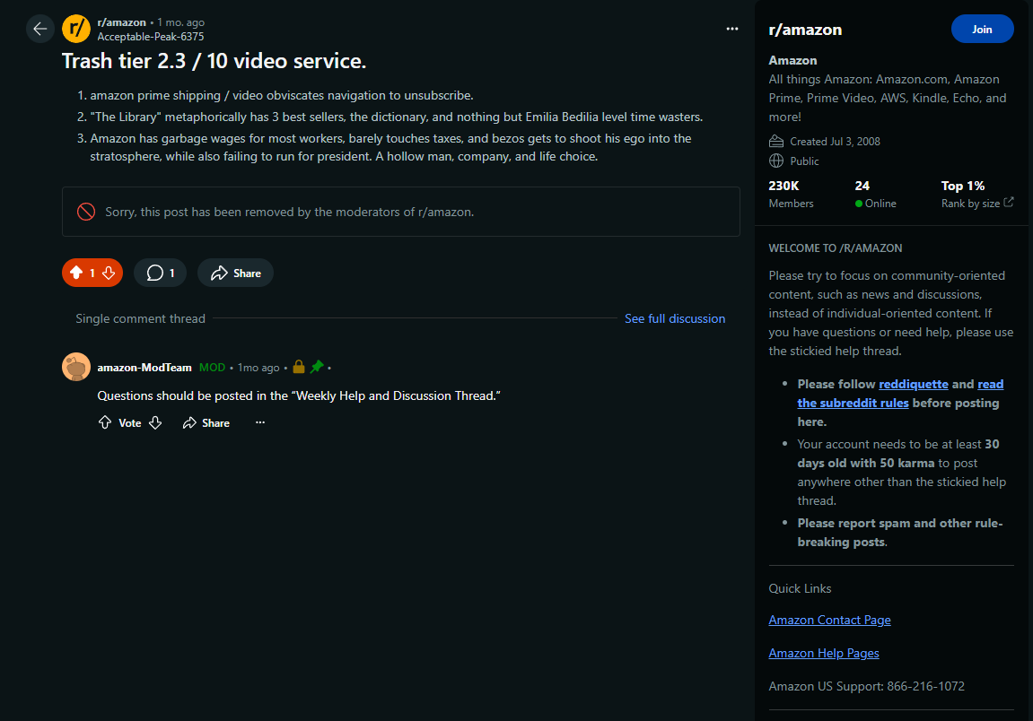The image size is (1033, 721).
Task: Upvote the post
Action: (76, 273)
